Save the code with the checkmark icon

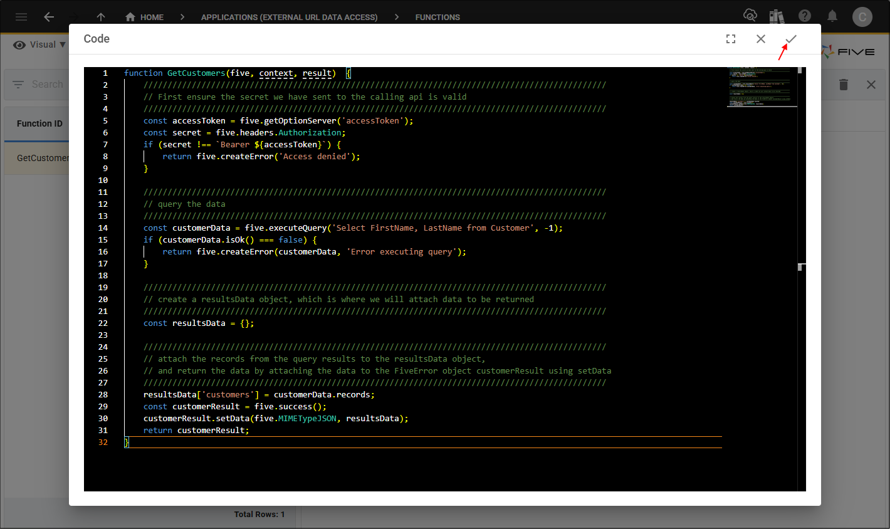[791, 39]
